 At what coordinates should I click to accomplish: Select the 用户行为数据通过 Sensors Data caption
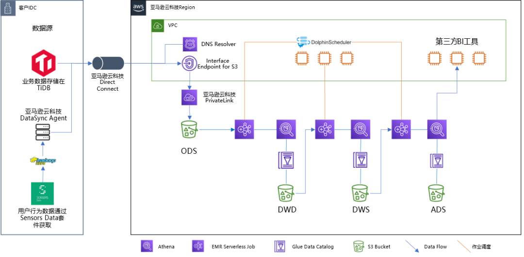coord(42,218)
